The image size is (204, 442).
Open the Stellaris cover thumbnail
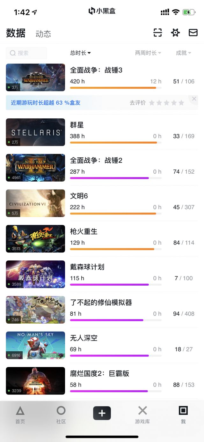pyautogui.click(x=35, y=132)
